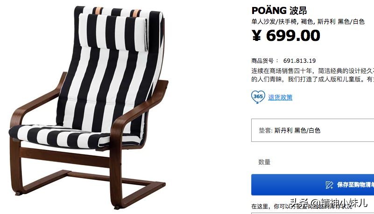This screenshot has height=214, width=374.
Task: Open the 退货政策 return policy link
Action: click(x=280, y=97)
